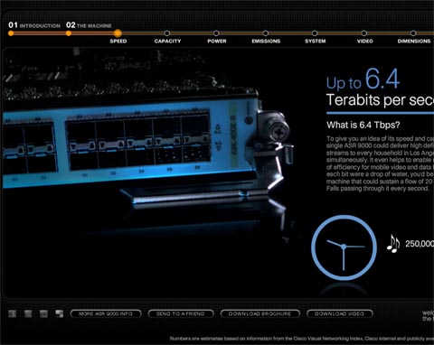Open the 01 Introduction chapter
The image size is (434, 345).
[34, 25]
